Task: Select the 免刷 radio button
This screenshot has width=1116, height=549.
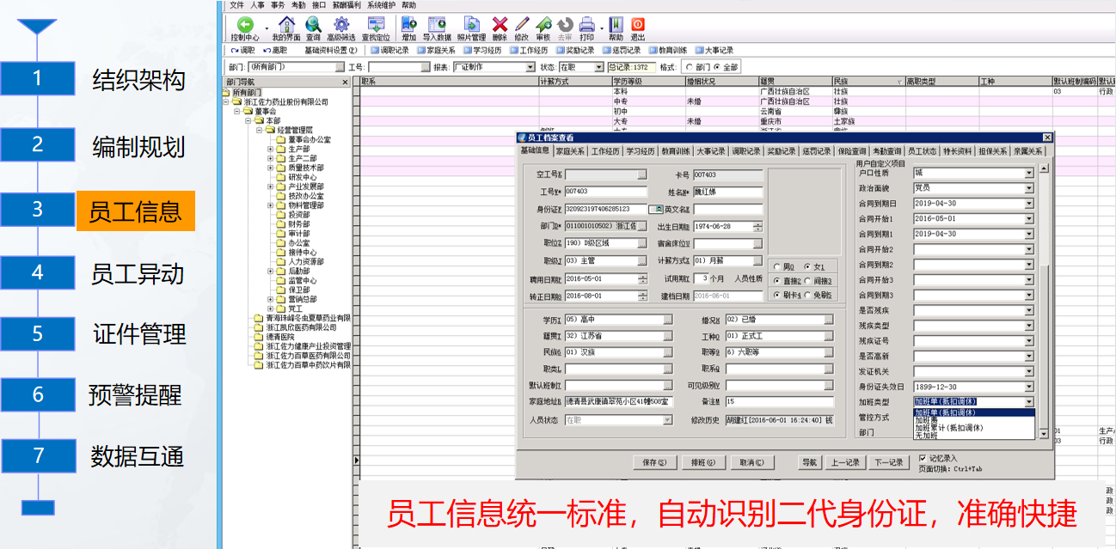Action: click(x=807, y=296)
